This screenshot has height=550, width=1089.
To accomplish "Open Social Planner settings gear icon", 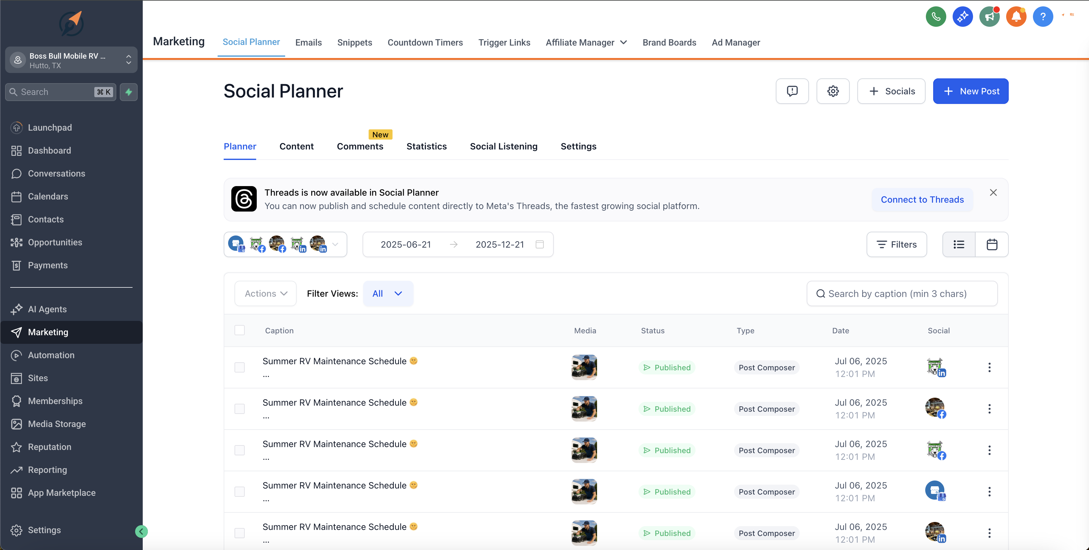I will (833, 91).
